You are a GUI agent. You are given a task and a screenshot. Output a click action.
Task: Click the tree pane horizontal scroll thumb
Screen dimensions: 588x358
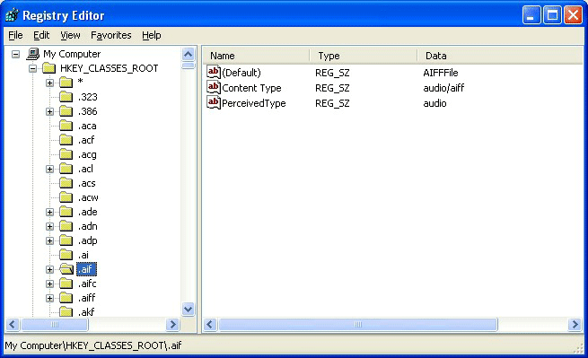coord(55,324)
